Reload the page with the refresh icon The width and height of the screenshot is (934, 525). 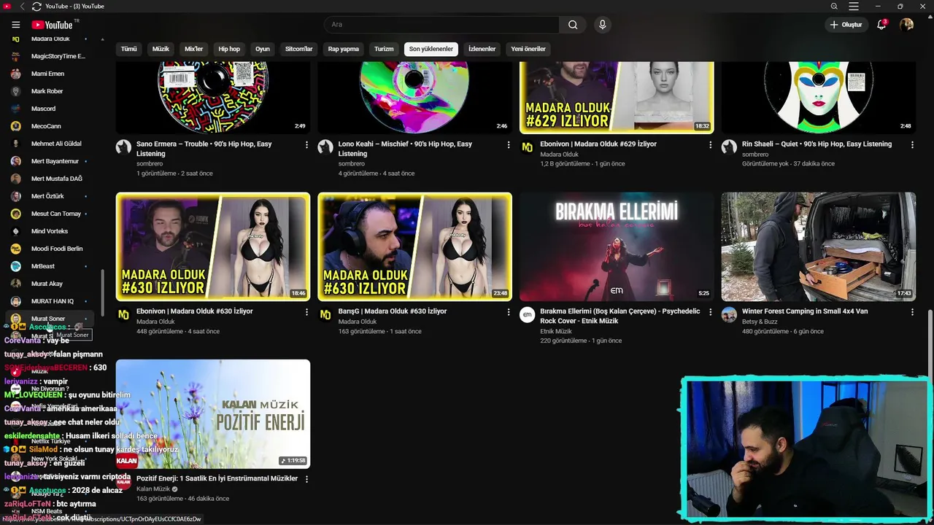point(36,7)
